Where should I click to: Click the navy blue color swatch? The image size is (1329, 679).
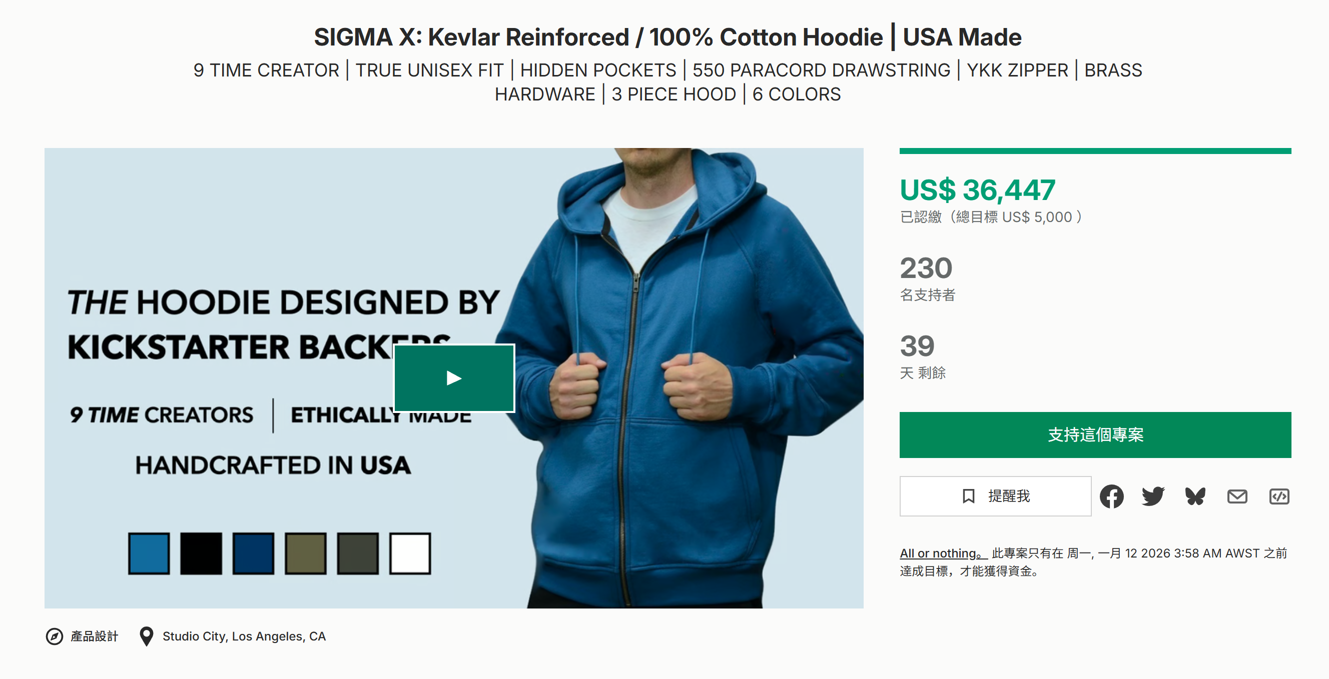point(253,553)
